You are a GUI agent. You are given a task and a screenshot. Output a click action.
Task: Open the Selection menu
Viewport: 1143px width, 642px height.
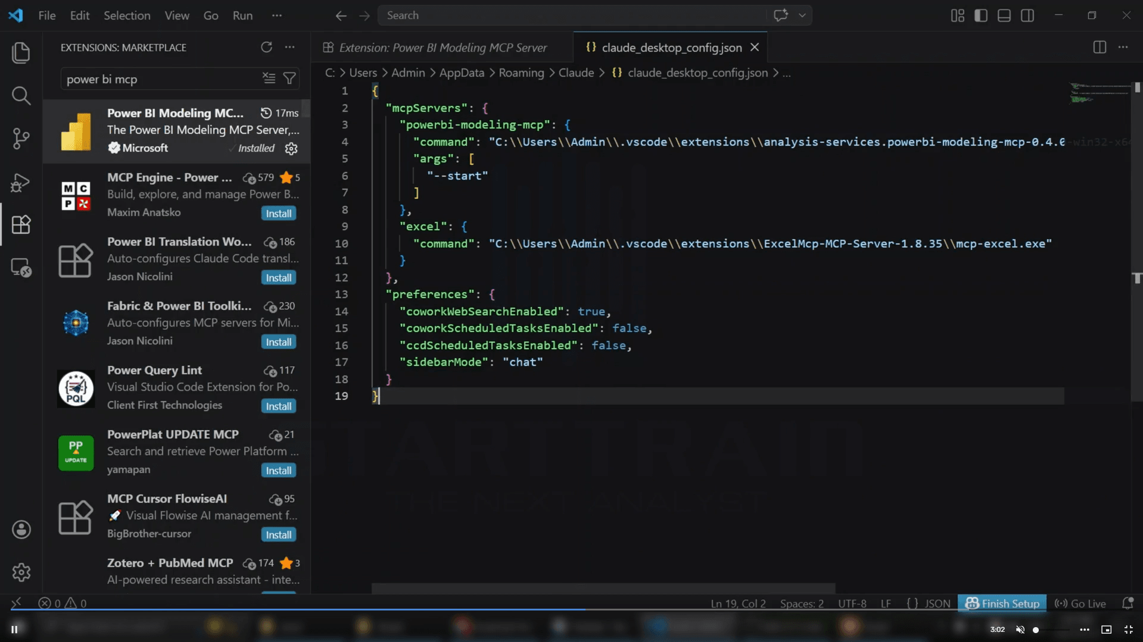(127, 15)
